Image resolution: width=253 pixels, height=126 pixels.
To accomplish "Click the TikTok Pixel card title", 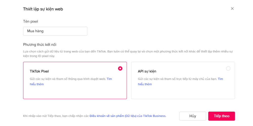I will (39, 71).
